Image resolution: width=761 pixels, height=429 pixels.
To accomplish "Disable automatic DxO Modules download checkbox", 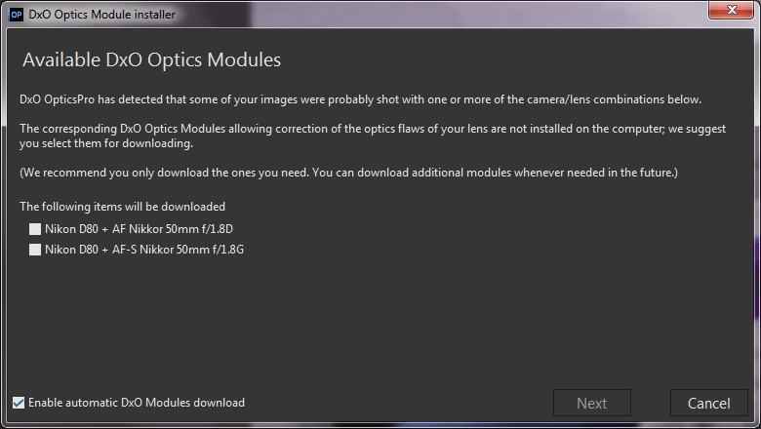I will (x=19, y=403).
